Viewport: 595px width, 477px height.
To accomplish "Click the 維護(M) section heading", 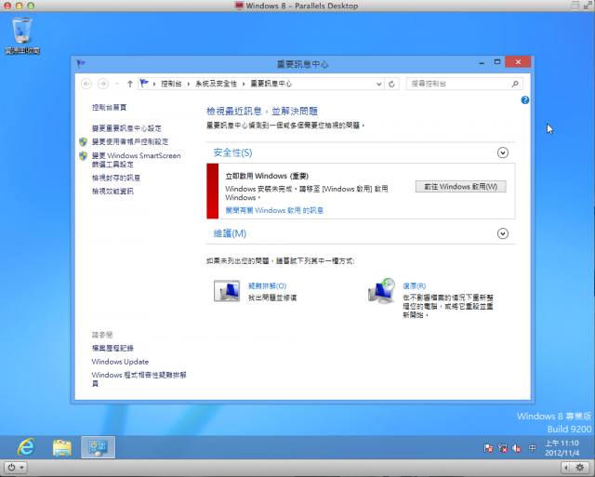I will pos(230,233).
